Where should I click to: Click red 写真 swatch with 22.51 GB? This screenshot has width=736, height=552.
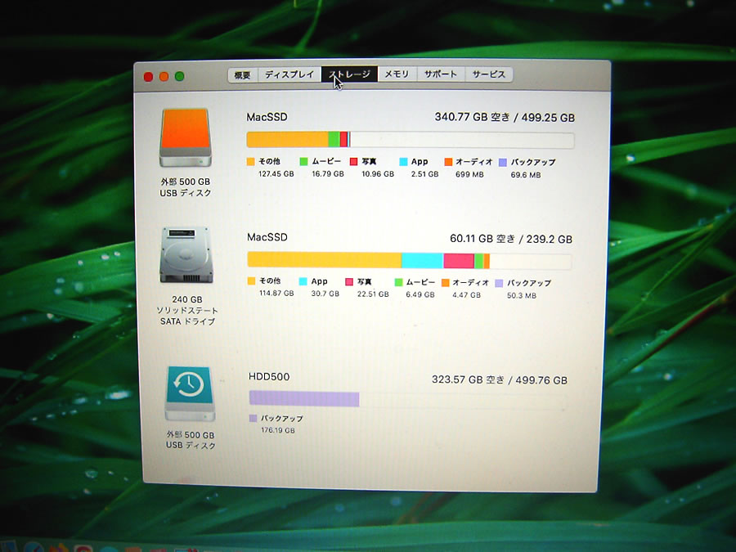(x=348, y=281)
